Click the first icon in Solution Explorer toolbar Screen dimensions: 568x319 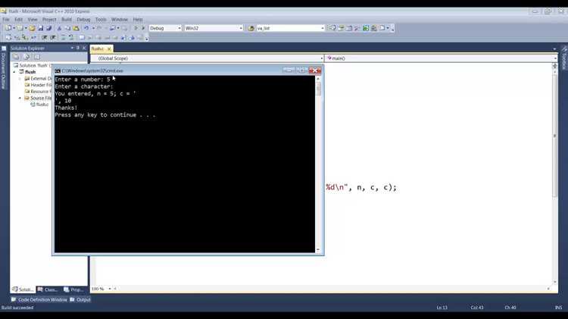tap(16, 57)
